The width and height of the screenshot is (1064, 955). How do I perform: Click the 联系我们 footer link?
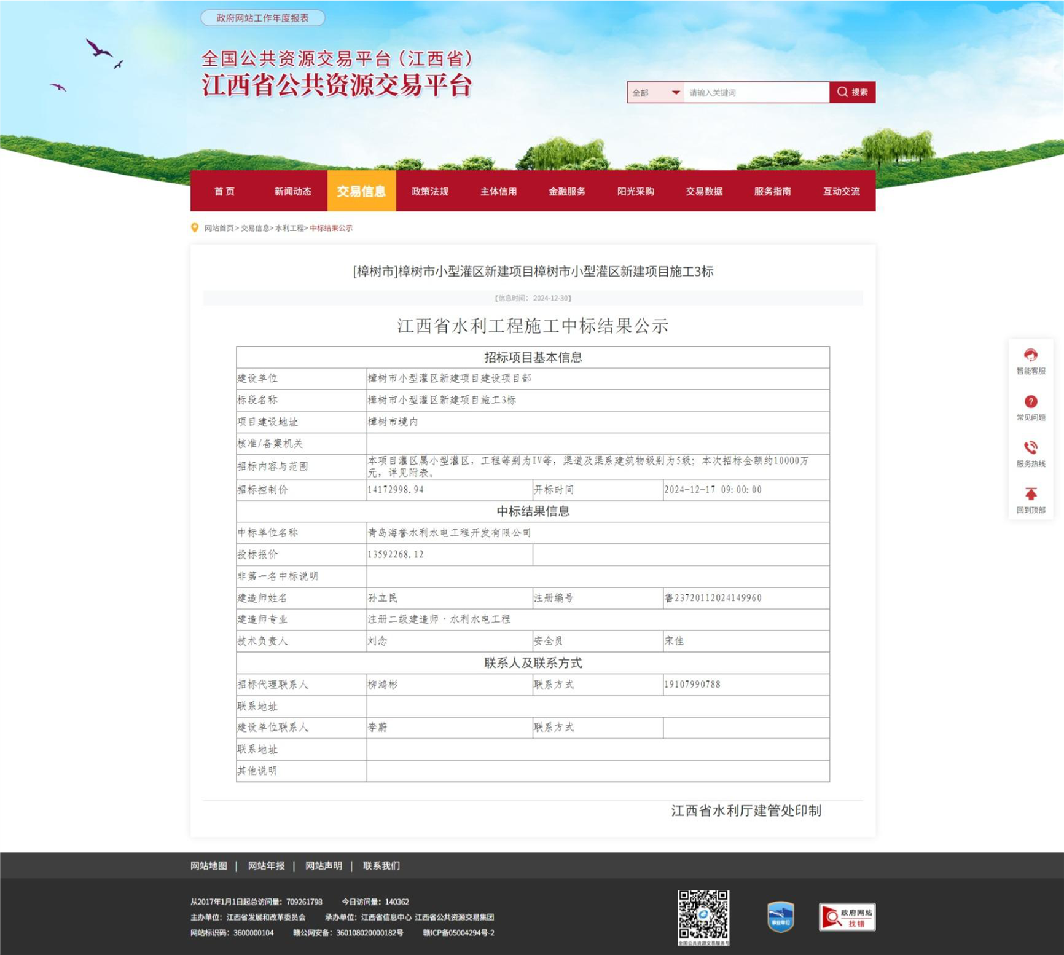tap(381, 866)
